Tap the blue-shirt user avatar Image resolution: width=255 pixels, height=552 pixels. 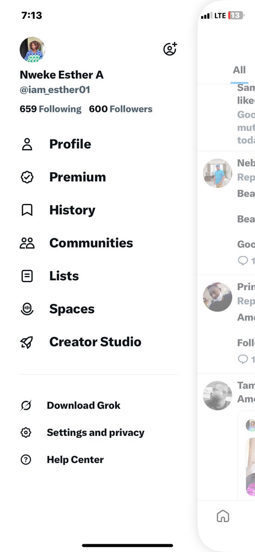pyautogui.click(x=218, y=173)
